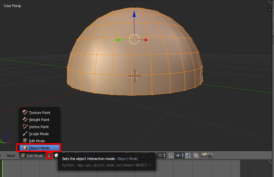Click the User Persp view label
Viewport: 274px width, 177px height.
point(13,6)
